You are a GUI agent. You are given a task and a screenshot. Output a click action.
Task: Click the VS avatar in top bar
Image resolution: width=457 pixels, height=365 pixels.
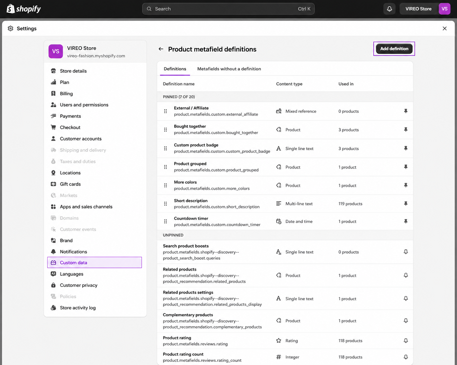coord(444,9)
